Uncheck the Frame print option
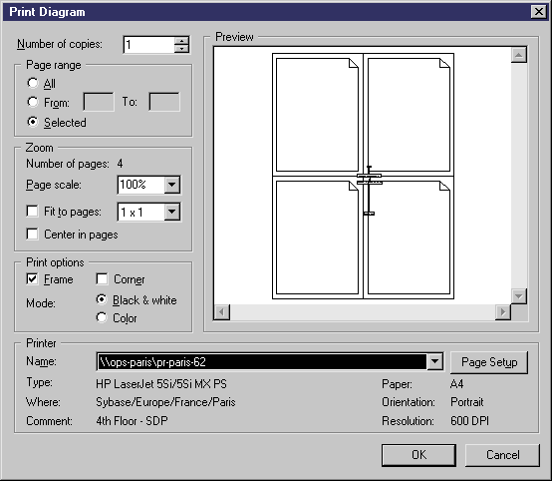 [33, 279]
